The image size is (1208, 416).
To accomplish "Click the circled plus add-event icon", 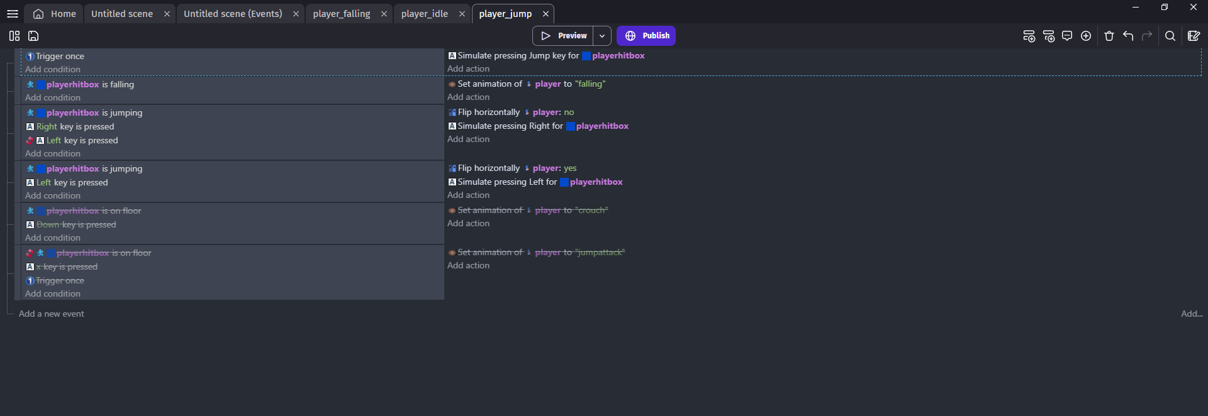I will (1086, 36).
